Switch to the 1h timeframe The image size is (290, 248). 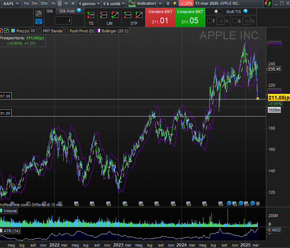point(53,3)
